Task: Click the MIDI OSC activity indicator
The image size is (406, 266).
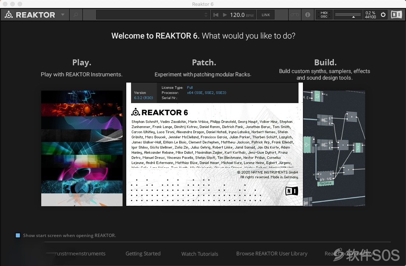Action: pyautogui.click(x=324, y=15)
